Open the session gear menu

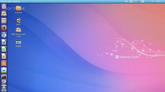coord(163,2)
